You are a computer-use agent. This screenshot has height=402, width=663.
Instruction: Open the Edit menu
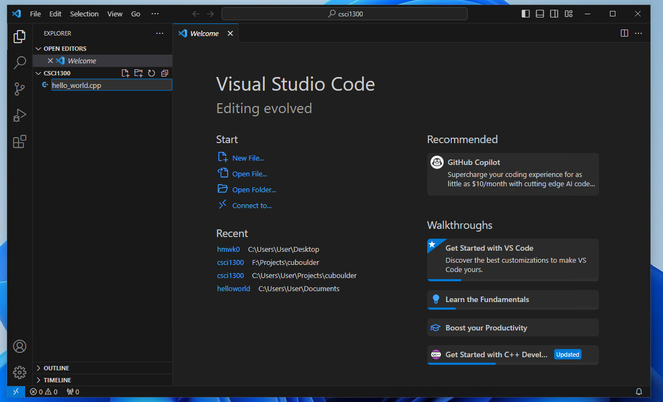[x=55, y=14]
